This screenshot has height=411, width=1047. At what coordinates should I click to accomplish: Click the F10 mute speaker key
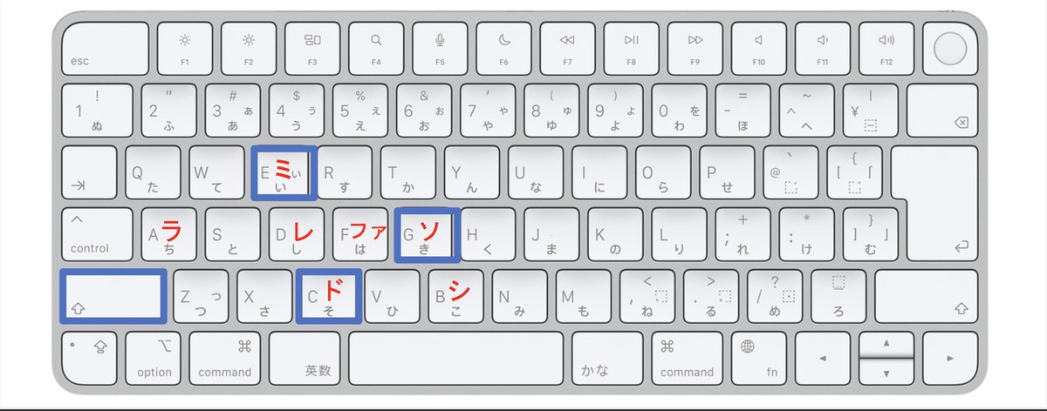[758, 50]
